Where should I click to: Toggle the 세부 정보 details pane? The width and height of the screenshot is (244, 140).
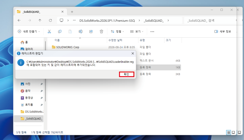(x=223, y=32)
